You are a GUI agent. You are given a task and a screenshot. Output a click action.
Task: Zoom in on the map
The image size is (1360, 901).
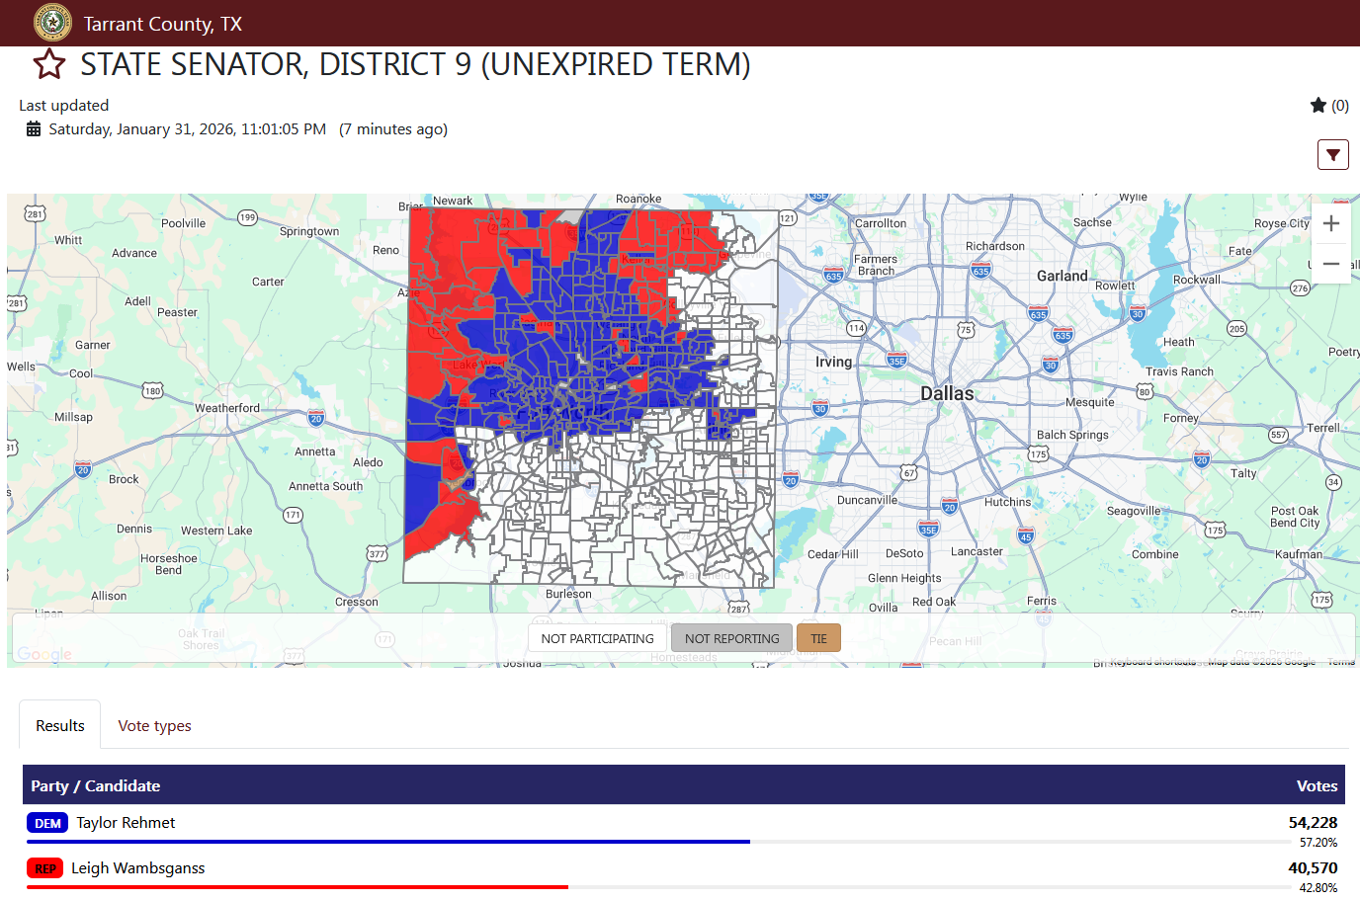[1330, 223]
